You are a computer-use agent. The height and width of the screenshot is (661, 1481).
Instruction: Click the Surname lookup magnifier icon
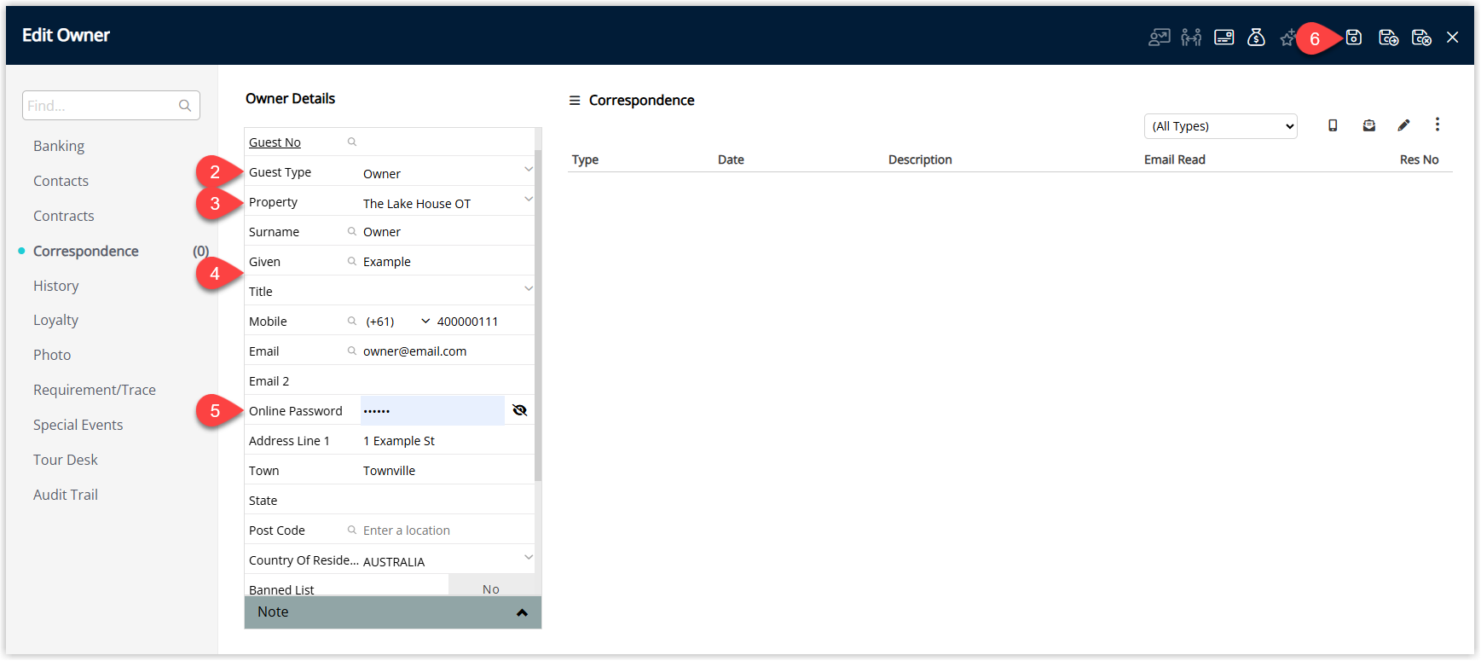pos(352,231)
